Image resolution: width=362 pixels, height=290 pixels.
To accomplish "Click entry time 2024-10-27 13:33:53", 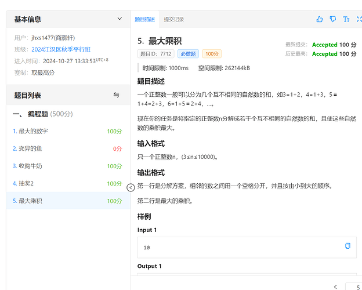I will tap(69, 61).
